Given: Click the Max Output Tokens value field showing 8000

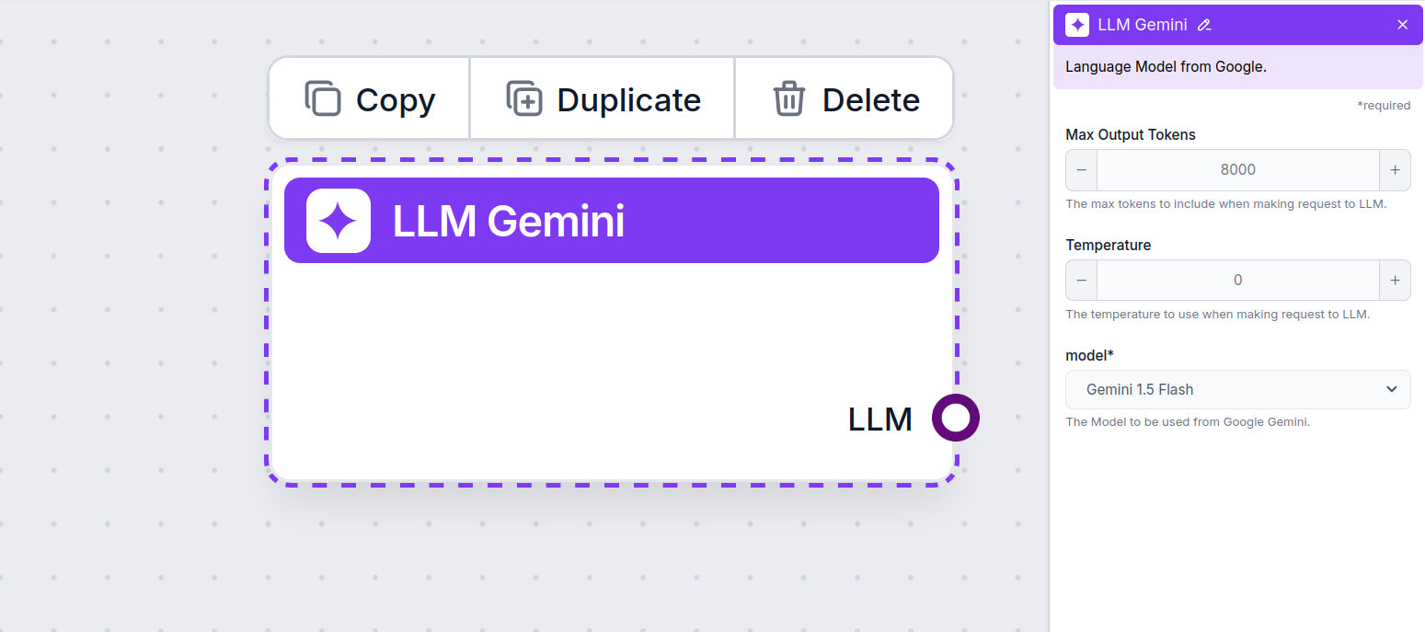Looking at the screenshot, I should coord(1237,170).
